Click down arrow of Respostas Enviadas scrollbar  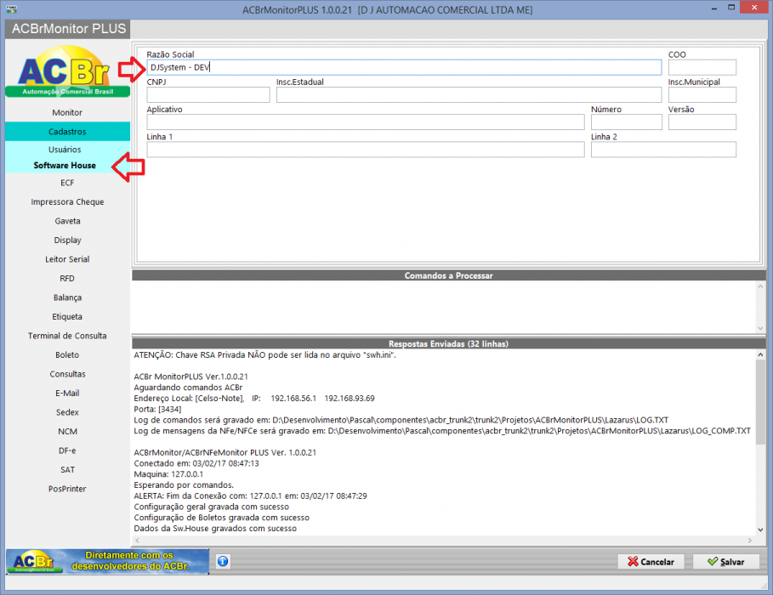(760, 530)
